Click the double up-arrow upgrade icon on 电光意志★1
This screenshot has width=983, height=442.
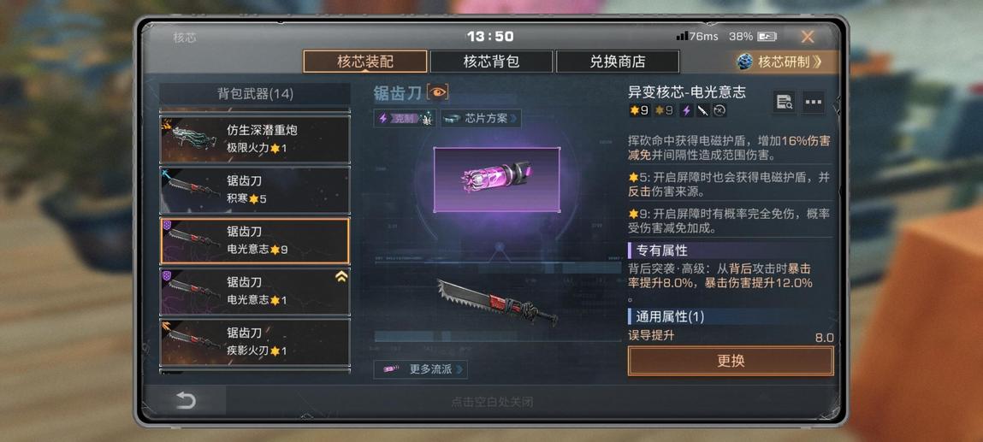click(341, 276)
